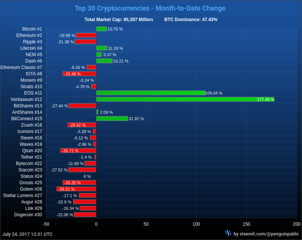Click the Ripple #3 red bar
The image size is (302, 240).
coord(86,41)
